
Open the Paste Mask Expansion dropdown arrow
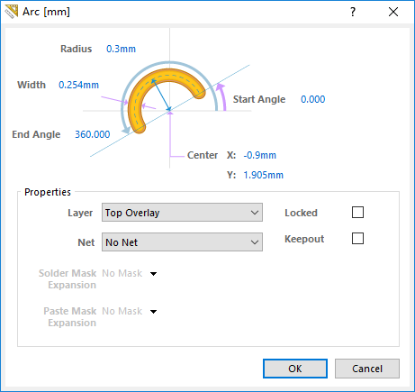click(x=153, y=312)
